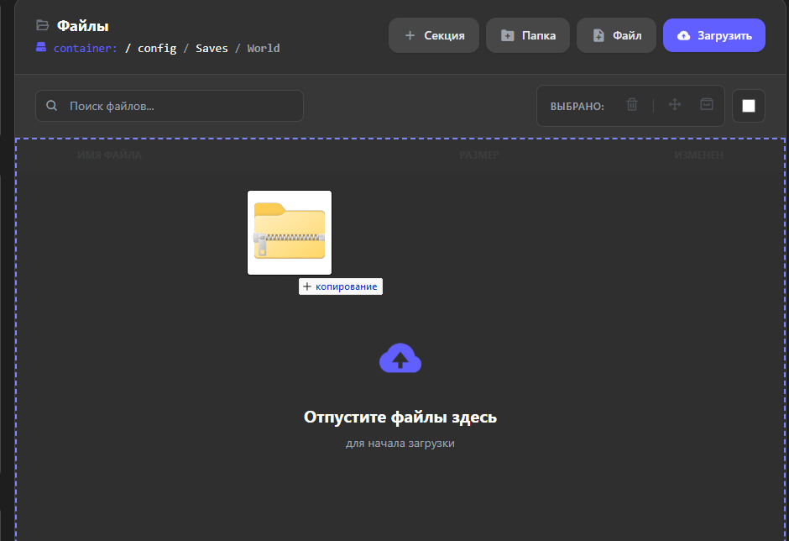
Task: Create a new folder with Папка button
Action: coord(528,35)
